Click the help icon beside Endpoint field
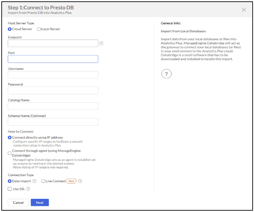 click(x=101, y=43)
